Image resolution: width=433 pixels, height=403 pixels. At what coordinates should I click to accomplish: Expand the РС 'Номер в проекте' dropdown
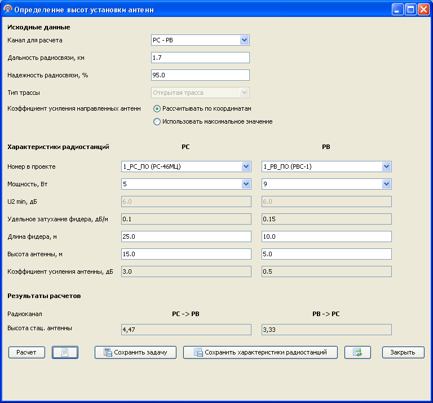pyautogui.click(x=246, y=167)
